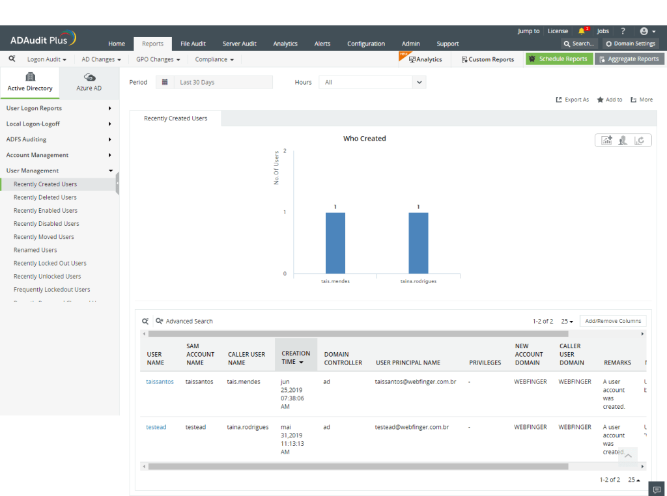Open the taissantos user link
Viewport: 667px width, 496px height.
point(160,382)
